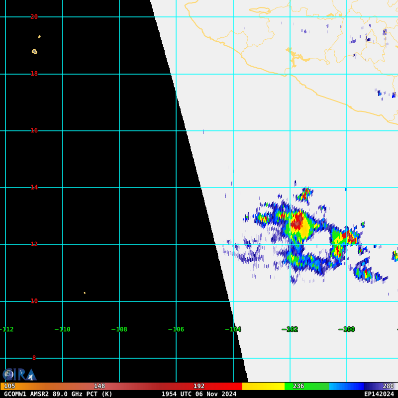Image resolution: width=398 pixels, height=398 pixels.
Task: Click the CIRA logo in the corner
Action: (19, 374)
